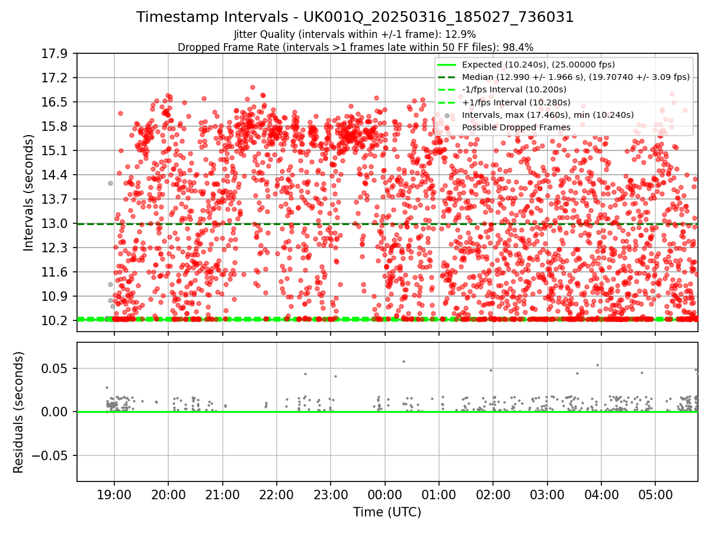Click the 'Residuals (seconds)' y-axis label
The height and width of the screenshot is (533, 711).
[x=19, y=412]
